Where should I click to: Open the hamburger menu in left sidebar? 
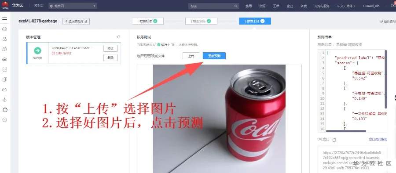4,18
